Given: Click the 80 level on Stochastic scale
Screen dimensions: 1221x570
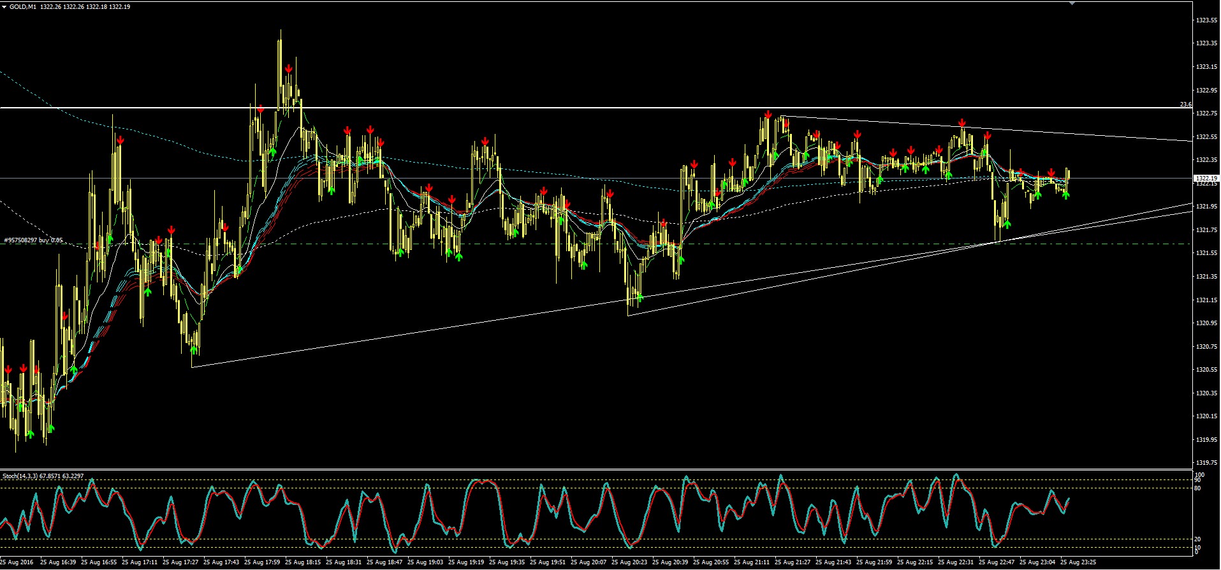Looking at the screenshot, I should (x=1198, y=488).
